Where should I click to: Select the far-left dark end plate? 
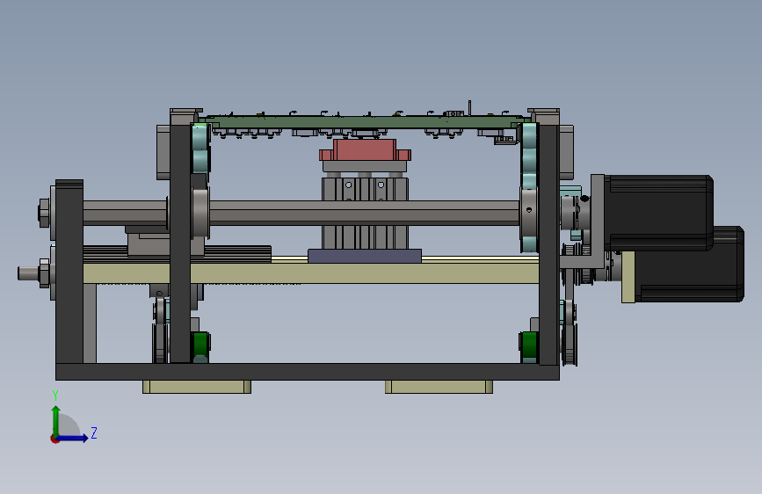click(69, 272)
